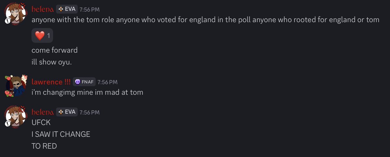Open the EVA server tag on the bottom message
390x157 pixels.
67,112
